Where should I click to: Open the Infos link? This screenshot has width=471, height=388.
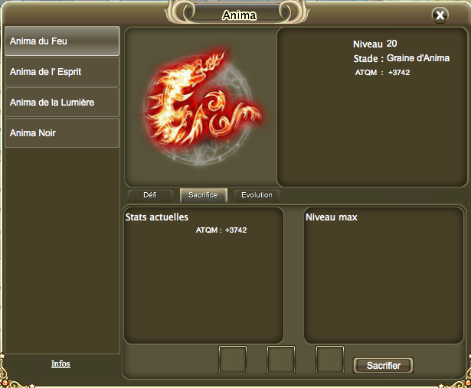pos(61,364)
